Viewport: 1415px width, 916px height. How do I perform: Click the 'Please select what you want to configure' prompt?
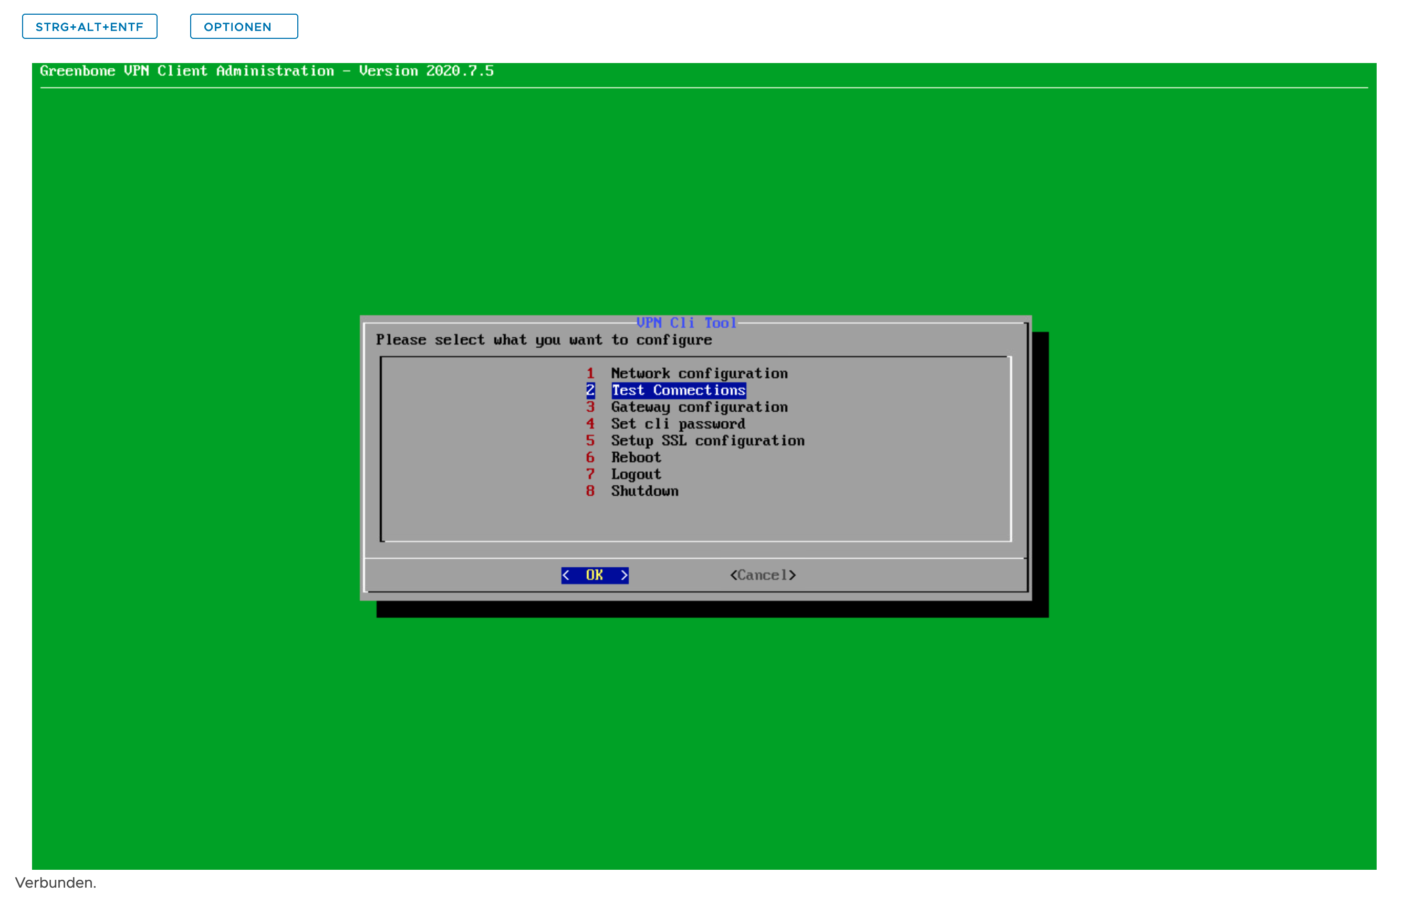point(544,340)
